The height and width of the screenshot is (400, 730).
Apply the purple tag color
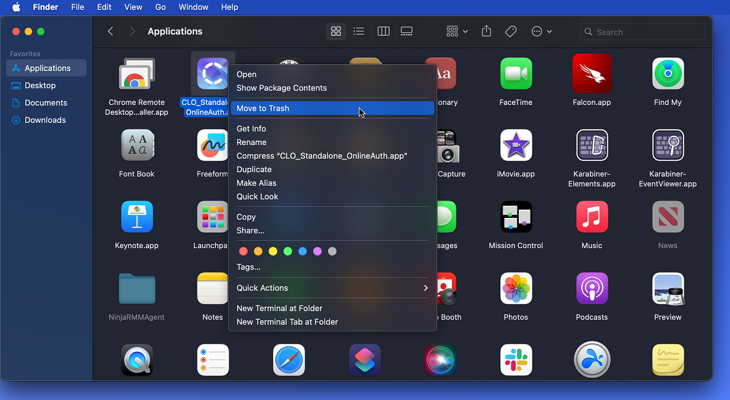tap(317, 251)
